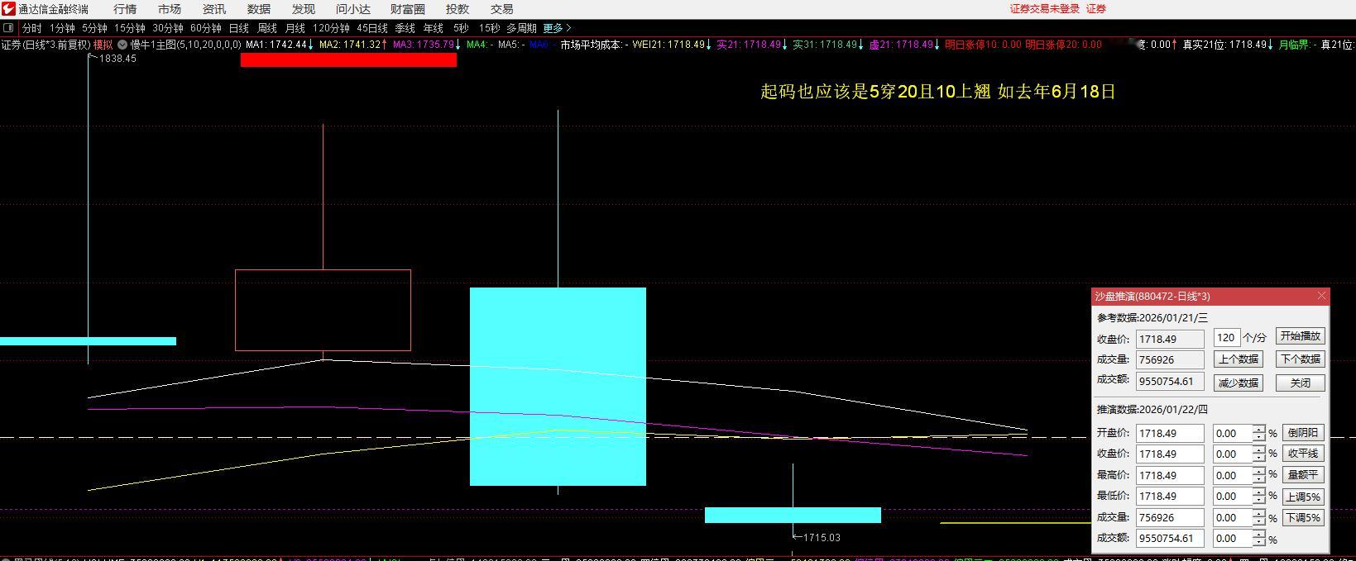
Task: Open the 多周期 view
Action: coord(521,28)
